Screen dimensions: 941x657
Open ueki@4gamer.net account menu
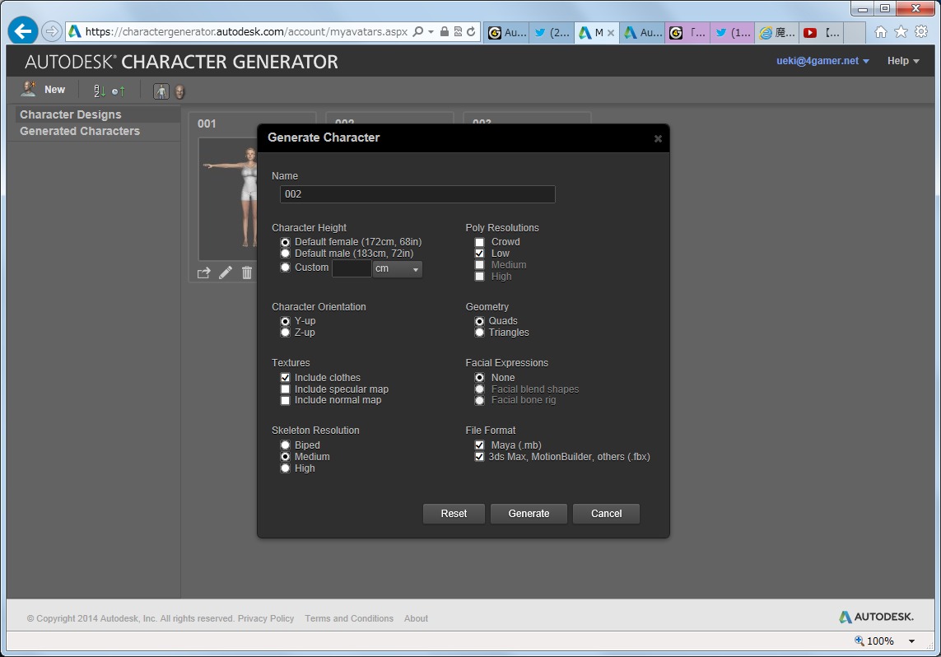[x=822, y=61]
